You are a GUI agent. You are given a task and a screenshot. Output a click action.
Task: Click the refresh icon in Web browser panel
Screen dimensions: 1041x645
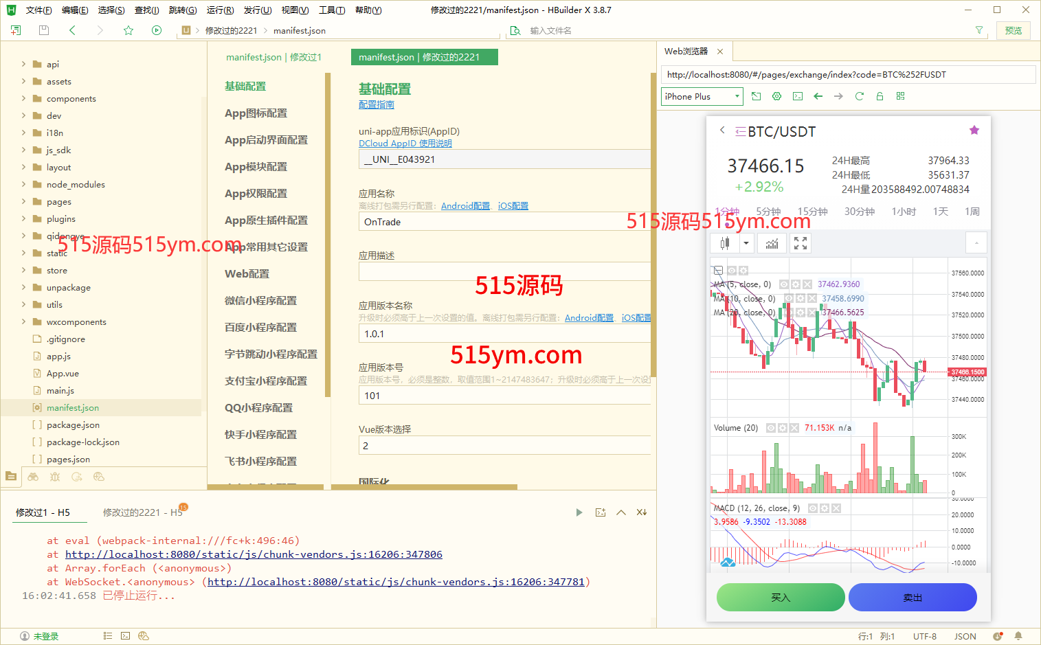859,96
